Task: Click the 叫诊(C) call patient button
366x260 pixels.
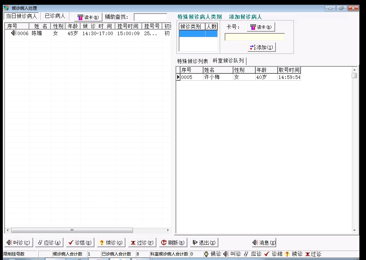Action: click(x=18, y=243)
